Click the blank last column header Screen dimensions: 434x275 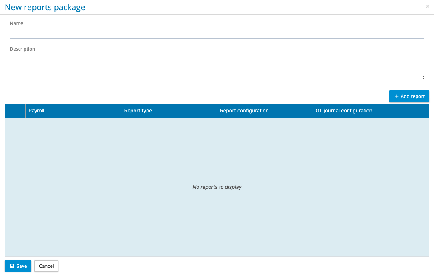tap(419, 111)
